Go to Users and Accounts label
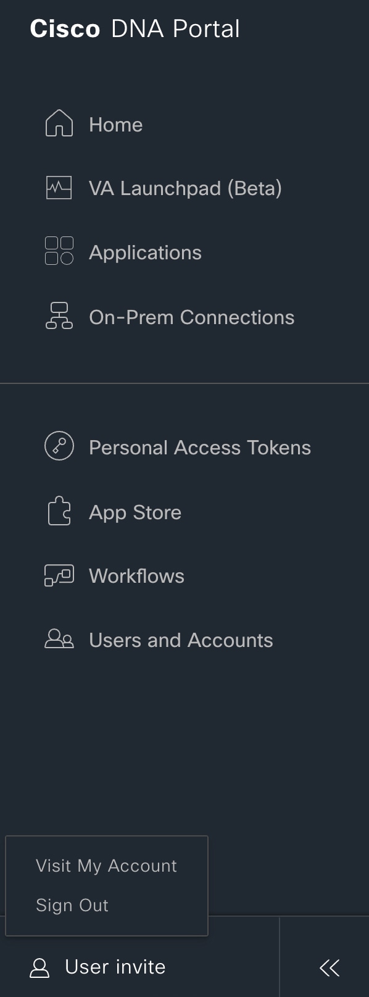 click(x=181, y=640)
